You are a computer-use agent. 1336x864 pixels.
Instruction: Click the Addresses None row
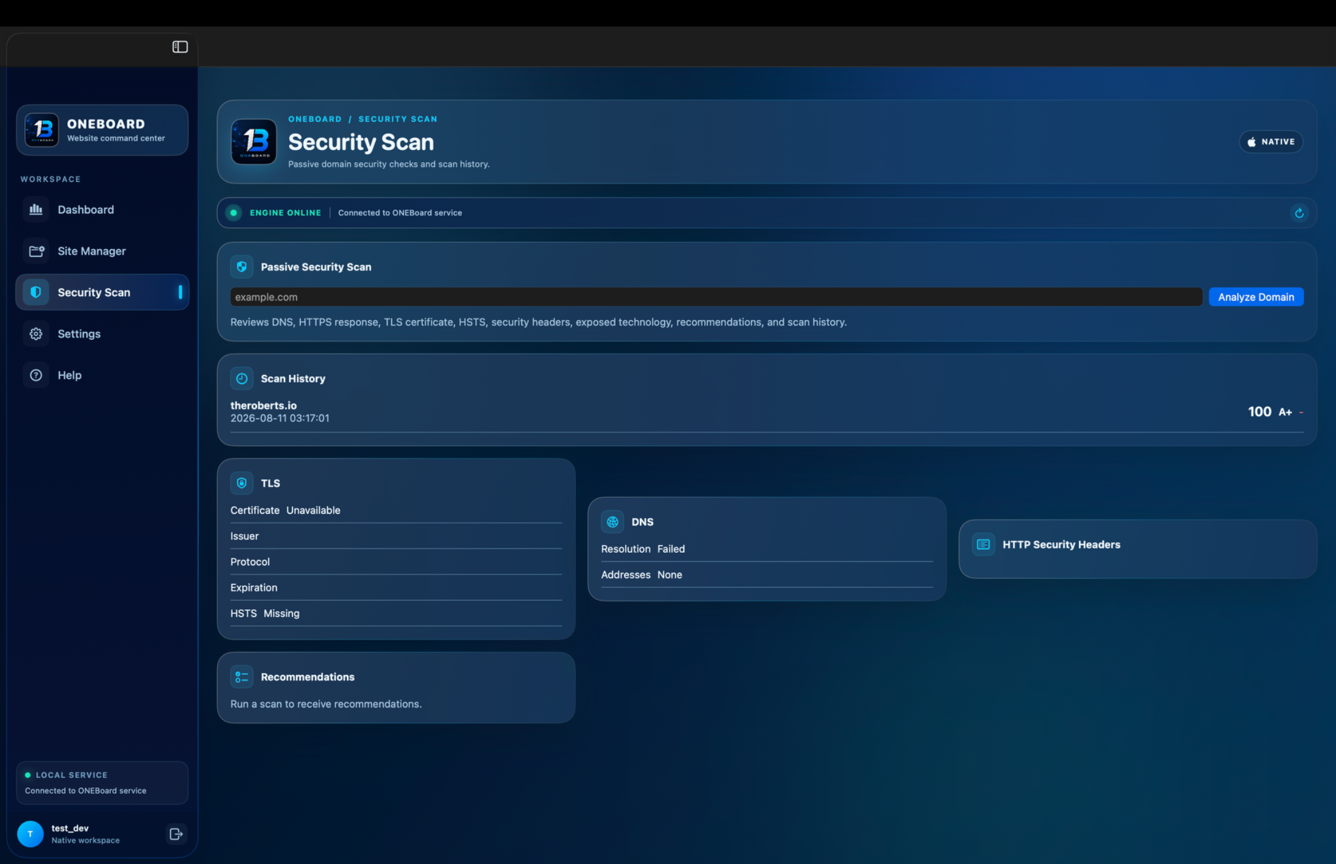767,574
